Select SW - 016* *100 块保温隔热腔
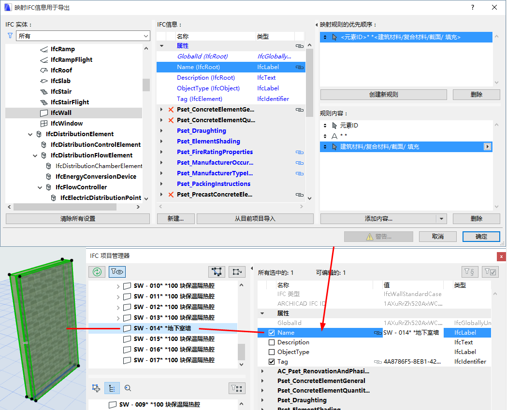Image resolution: width=507 pixels, height=410 pixels. pos(174,350)
